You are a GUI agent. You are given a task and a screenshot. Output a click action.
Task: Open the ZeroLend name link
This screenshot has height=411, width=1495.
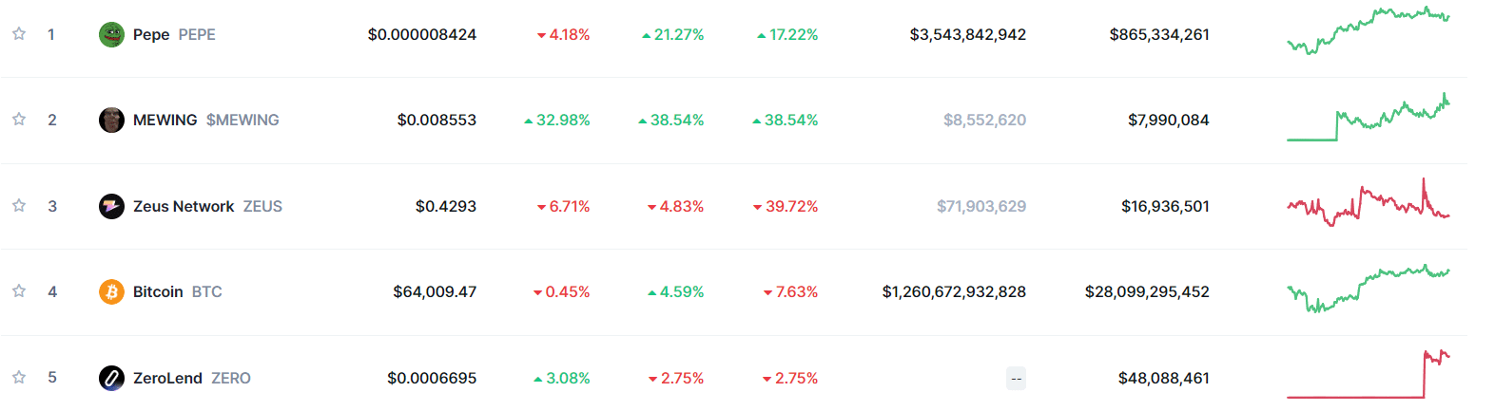(x=167, y=378)
